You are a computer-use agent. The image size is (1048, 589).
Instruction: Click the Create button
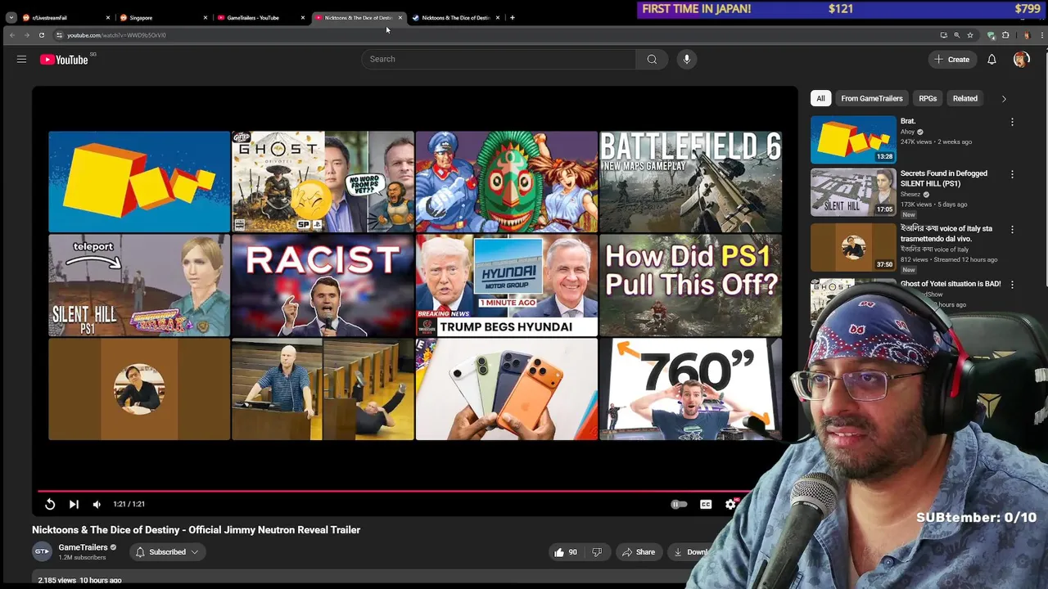pos(952,59)
